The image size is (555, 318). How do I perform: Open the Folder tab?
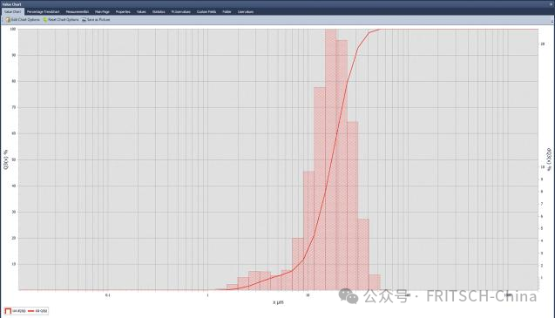pyautogui.click(x=227, y=11)
